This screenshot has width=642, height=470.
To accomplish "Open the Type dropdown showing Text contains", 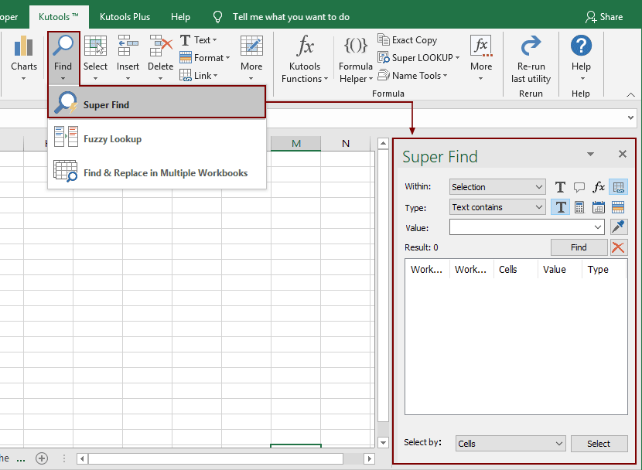I will [497, 207].
